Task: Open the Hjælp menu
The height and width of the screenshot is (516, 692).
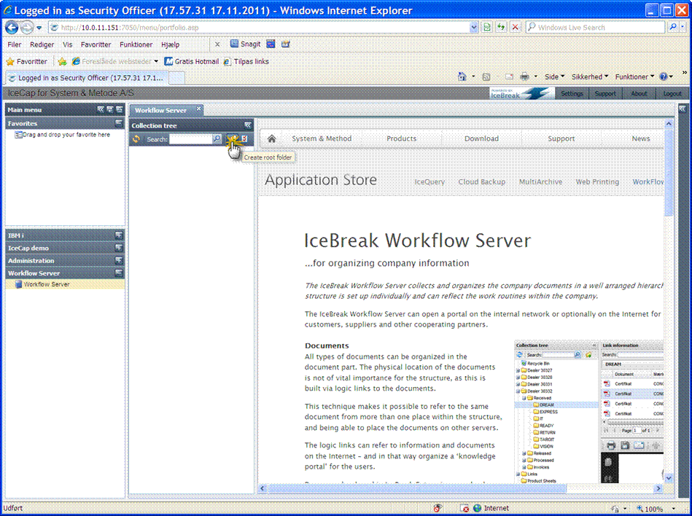Action: click(x=170, y=44)
